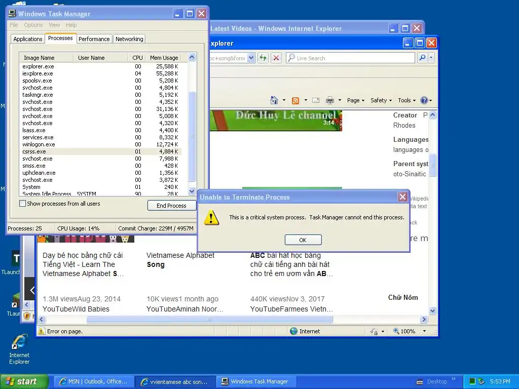Open the Home button dropdown arrow
Viewport: 519px width, 389px height.
point(284,100)
